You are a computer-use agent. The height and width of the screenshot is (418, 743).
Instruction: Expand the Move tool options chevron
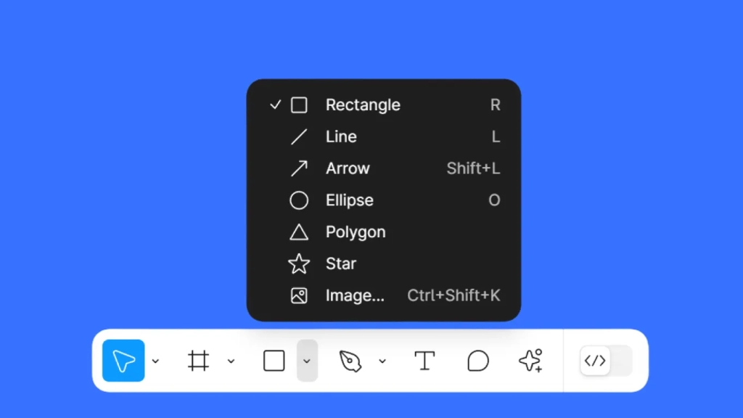point(155,361)
